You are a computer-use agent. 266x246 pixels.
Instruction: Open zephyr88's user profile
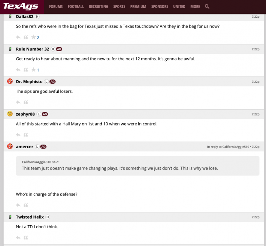point(25,114)
